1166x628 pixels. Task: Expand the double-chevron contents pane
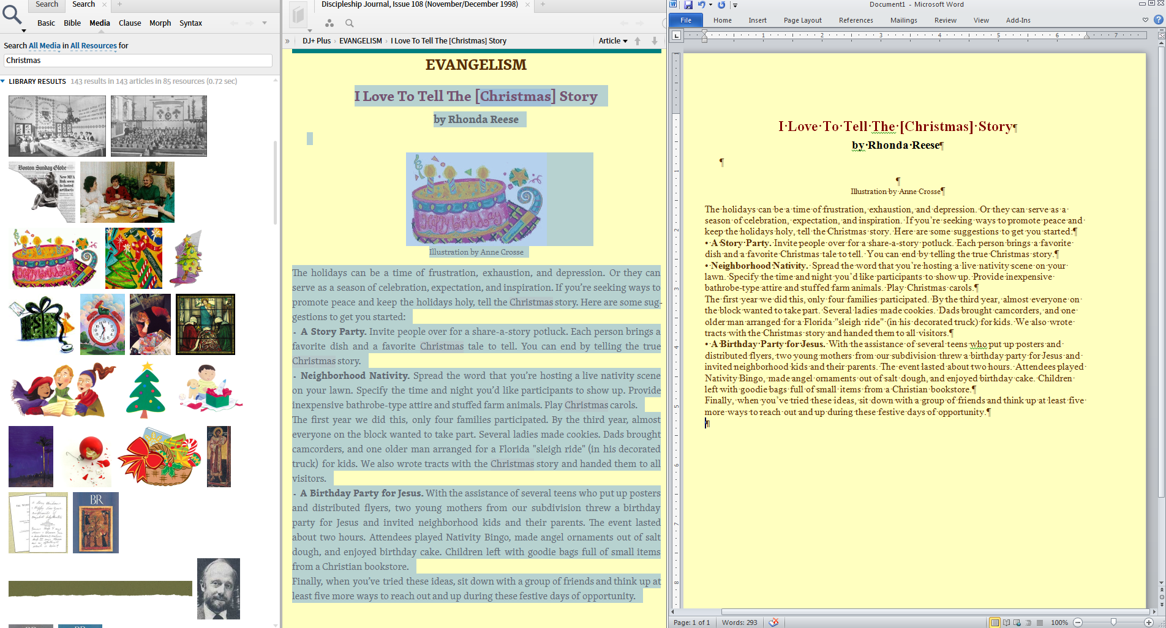coord(287,41)
